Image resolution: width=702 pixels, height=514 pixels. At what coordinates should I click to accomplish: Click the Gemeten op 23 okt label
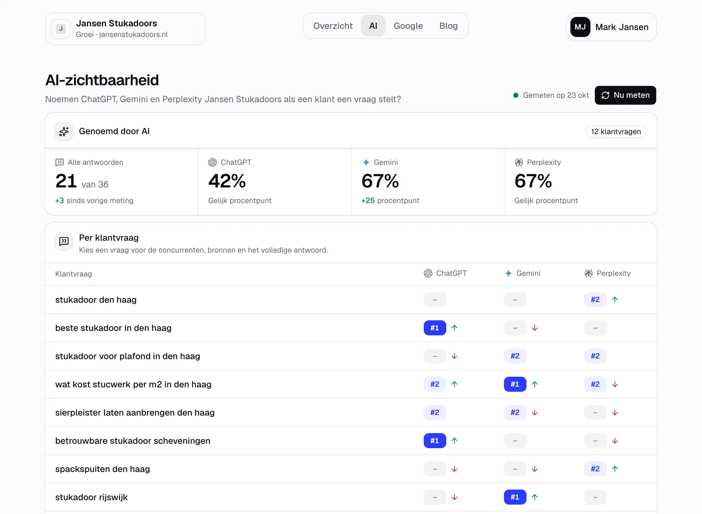[x=556, y=95]
